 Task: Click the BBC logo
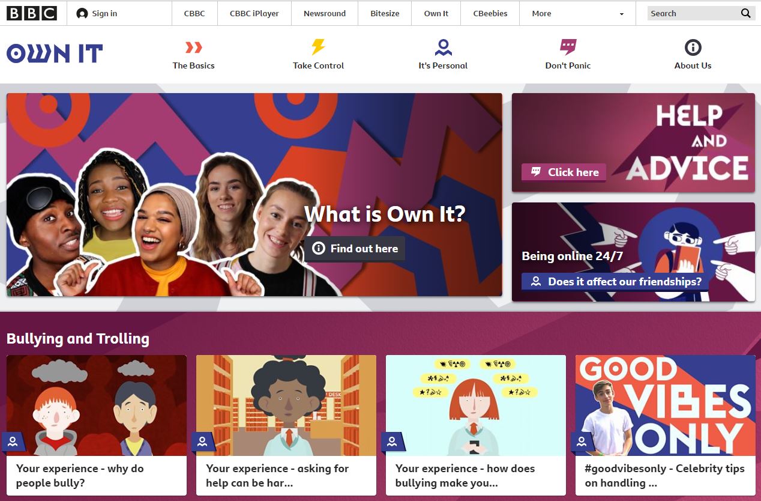point(32,13)
